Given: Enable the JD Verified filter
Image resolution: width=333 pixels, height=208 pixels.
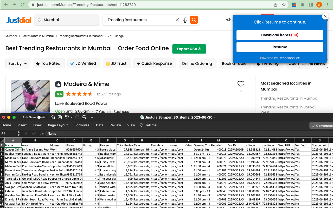Looking at the screenshot, I should click(84, 63).
